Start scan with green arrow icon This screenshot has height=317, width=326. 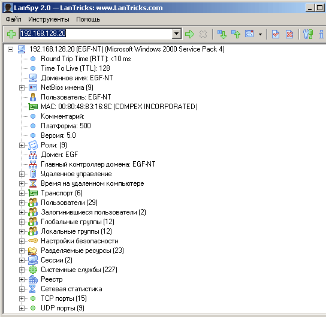(189, 34)
